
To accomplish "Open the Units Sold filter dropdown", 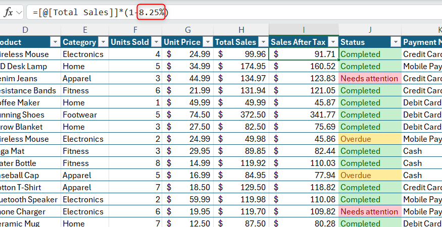I will [156, 42].
